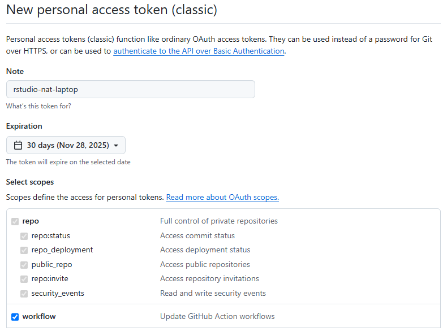The height and width of the screenshot is (328, 447).
Task: Toggle the repo:invite checkbox
Action: pyautogui.click(x=24, y=279)
